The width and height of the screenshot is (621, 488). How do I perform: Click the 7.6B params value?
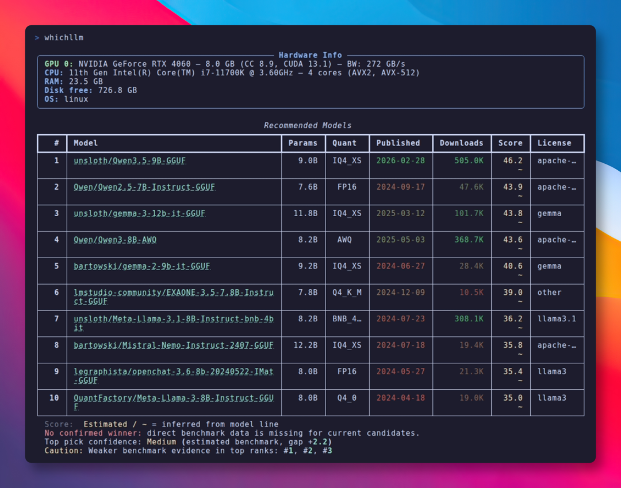[x=308, y=187]
